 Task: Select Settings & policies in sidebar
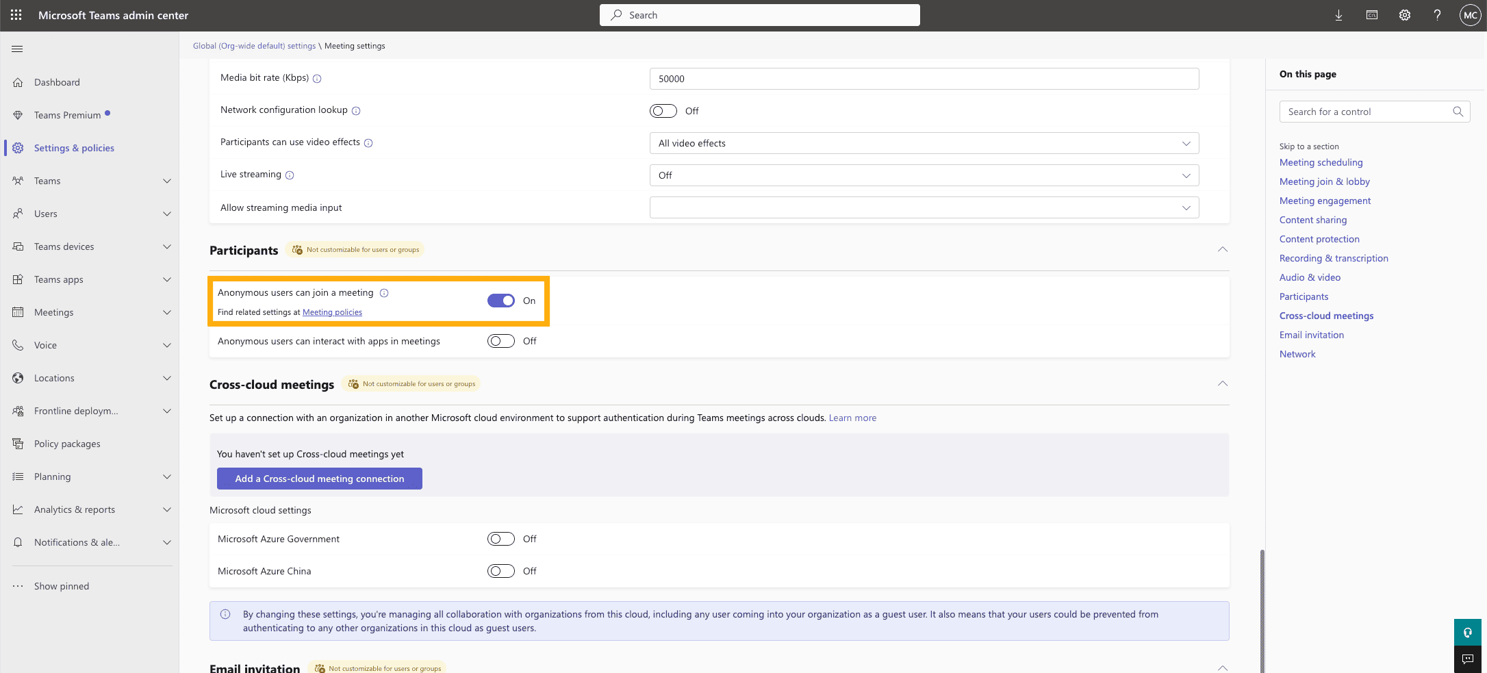(x=74, y=148)
